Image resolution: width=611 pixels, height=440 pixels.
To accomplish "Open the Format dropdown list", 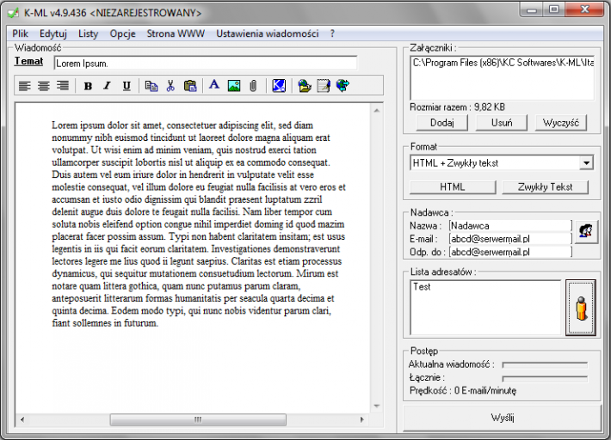I will coord(586,163).
